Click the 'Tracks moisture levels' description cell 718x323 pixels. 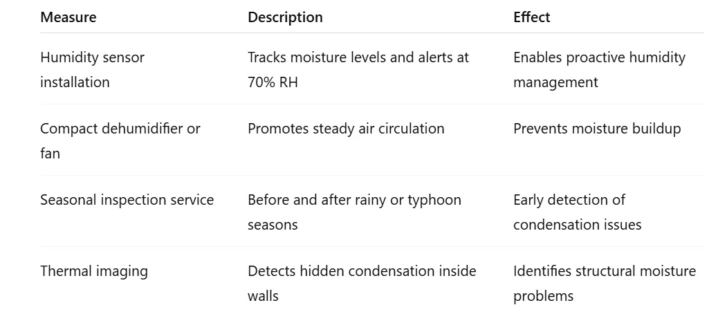[358, 57]
